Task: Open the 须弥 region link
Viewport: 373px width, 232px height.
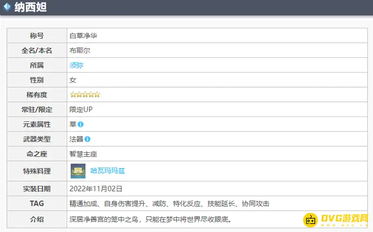Action: click(x=76, y=65)
